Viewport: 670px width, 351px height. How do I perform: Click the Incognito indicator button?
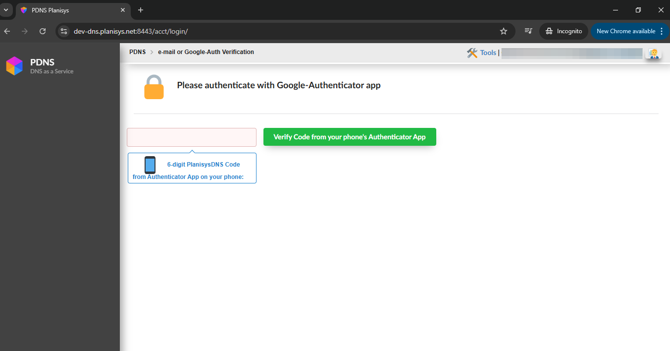[x=564, y=31]
